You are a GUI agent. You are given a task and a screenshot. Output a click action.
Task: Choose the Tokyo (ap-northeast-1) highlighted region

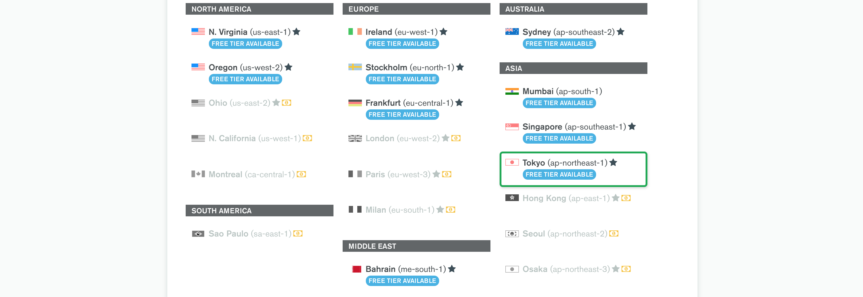pos(573,169)
